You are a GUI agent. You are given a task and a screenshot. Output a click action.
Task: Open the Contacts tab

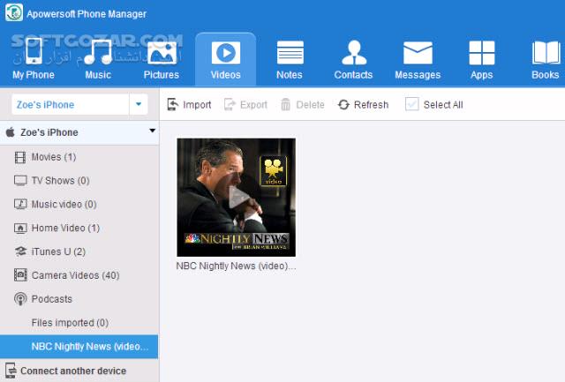353,59
